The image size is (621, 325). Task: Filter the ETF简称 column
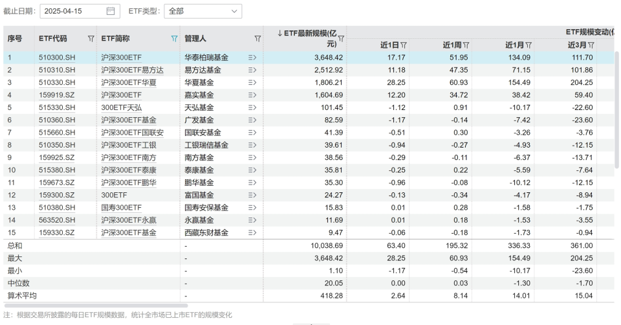click(174, 38)
